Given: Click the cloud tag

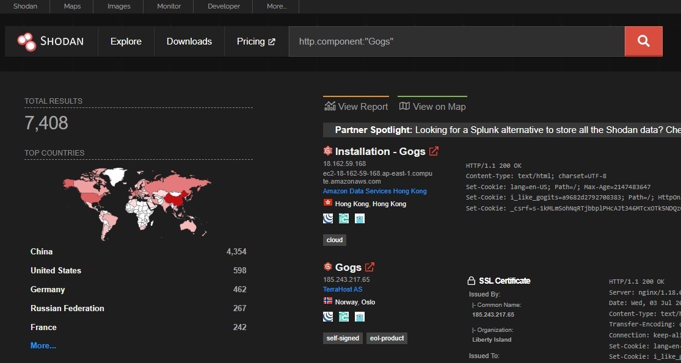Looking at the screenshot, I should coord(335,240).
